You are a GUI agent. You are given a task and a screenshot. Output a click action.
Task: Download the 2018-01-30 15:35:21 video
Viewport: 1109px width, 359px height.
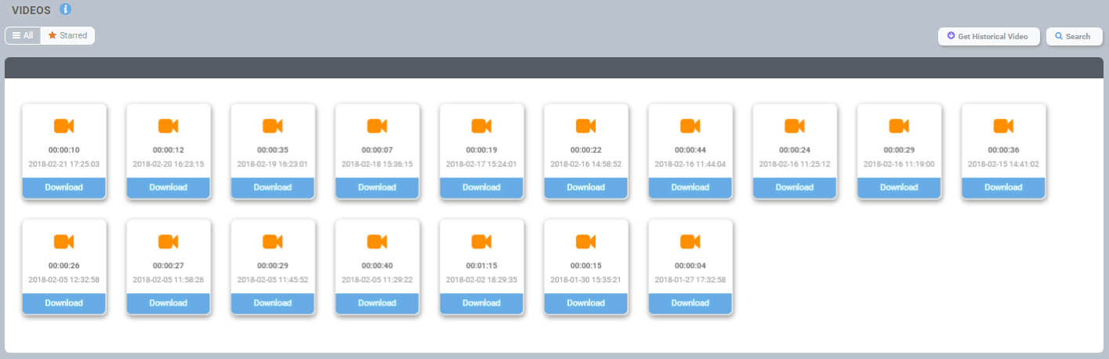click(x=586, y=303)
